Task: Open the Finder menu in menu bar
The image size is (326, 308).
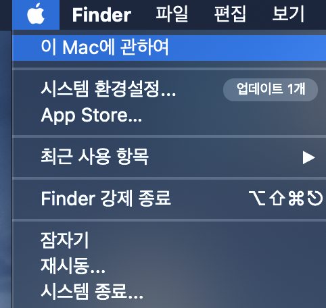Action: pyautogui.click(x=101, y=15)
